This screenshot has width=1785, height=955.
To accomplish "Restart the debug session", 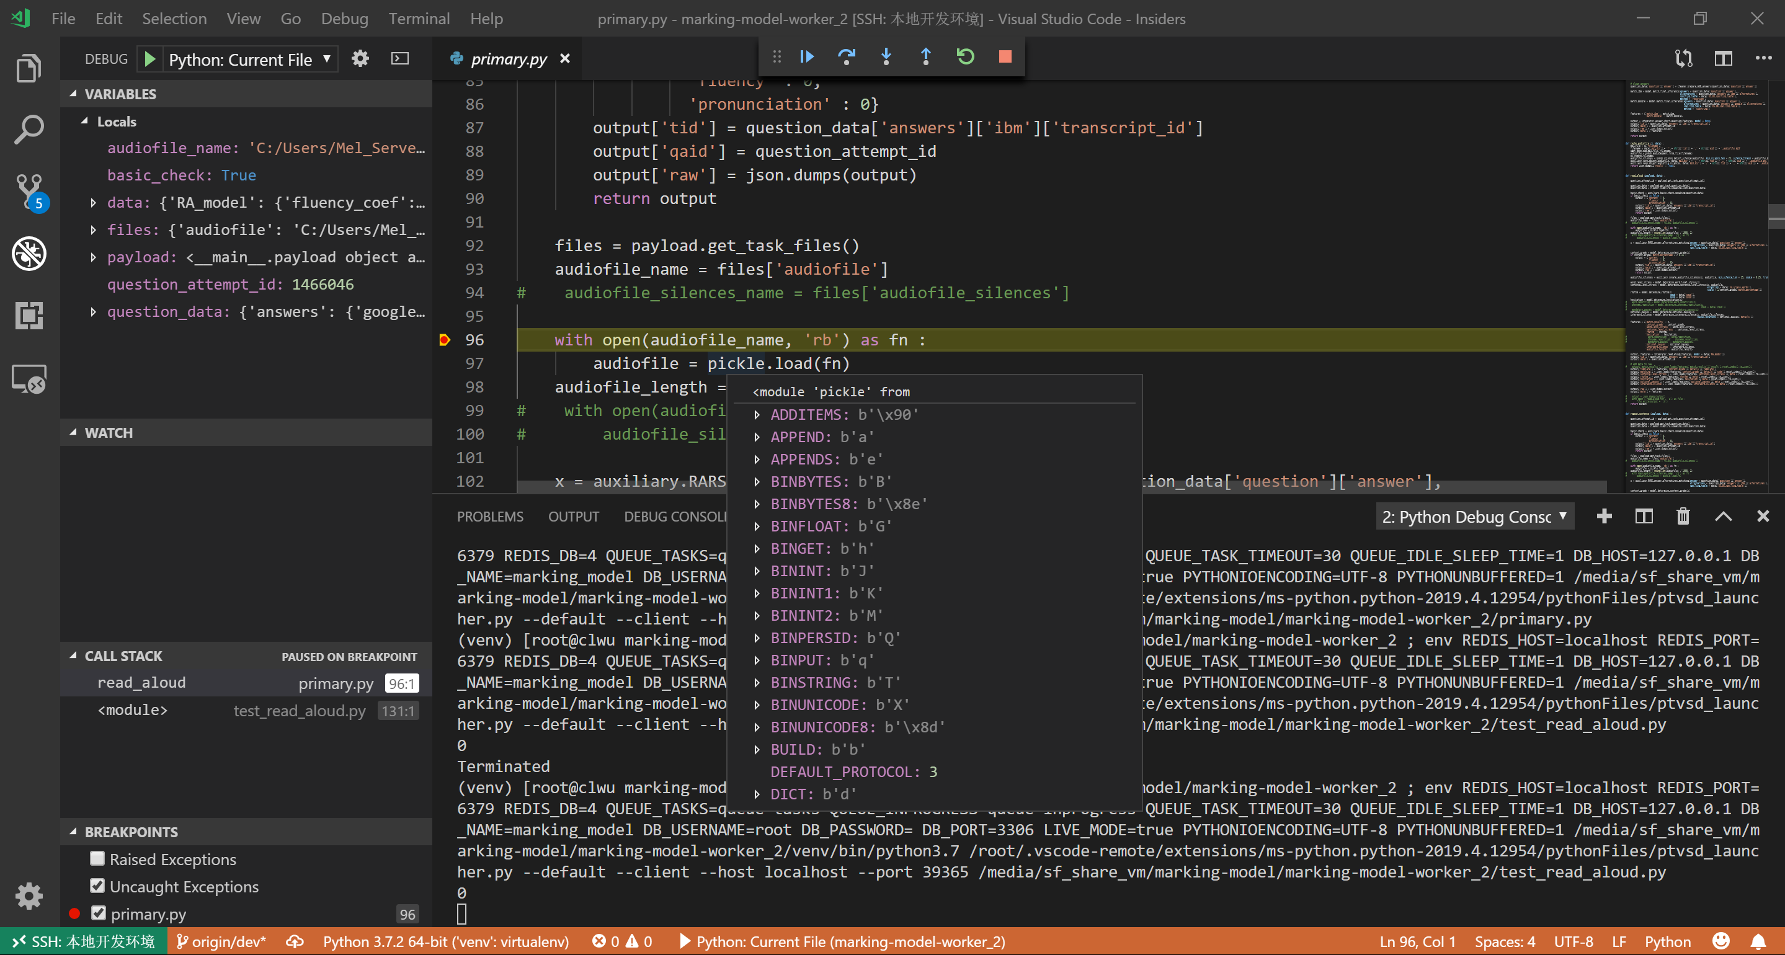I will [x=965, y=57].
